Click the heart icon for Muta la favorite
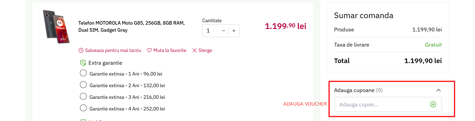 pyautogui.click(x=149, y=50)
